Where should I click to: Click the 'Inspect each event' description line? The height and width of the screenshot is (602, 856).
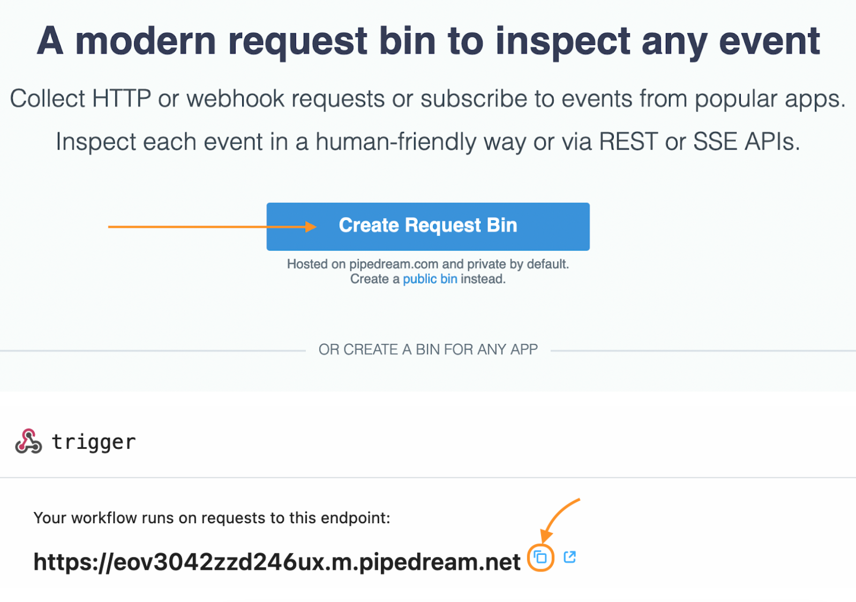point(427,142)
